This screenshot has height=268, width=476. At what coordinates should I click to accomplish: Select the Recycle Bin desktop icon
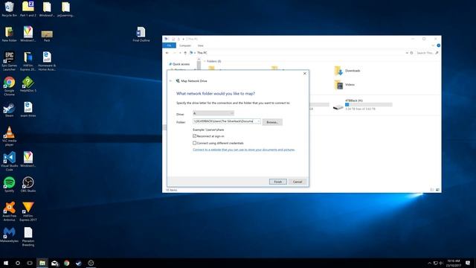[x=9, y=9]
